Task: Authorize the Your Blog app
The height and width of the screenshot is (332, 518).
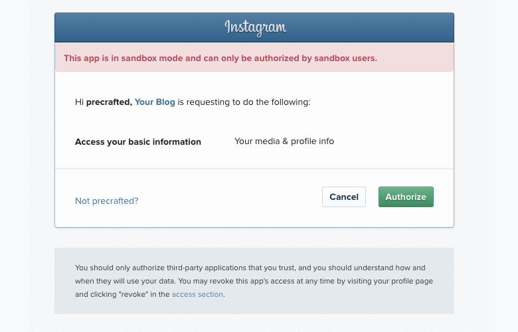Action: pos(406,197)
